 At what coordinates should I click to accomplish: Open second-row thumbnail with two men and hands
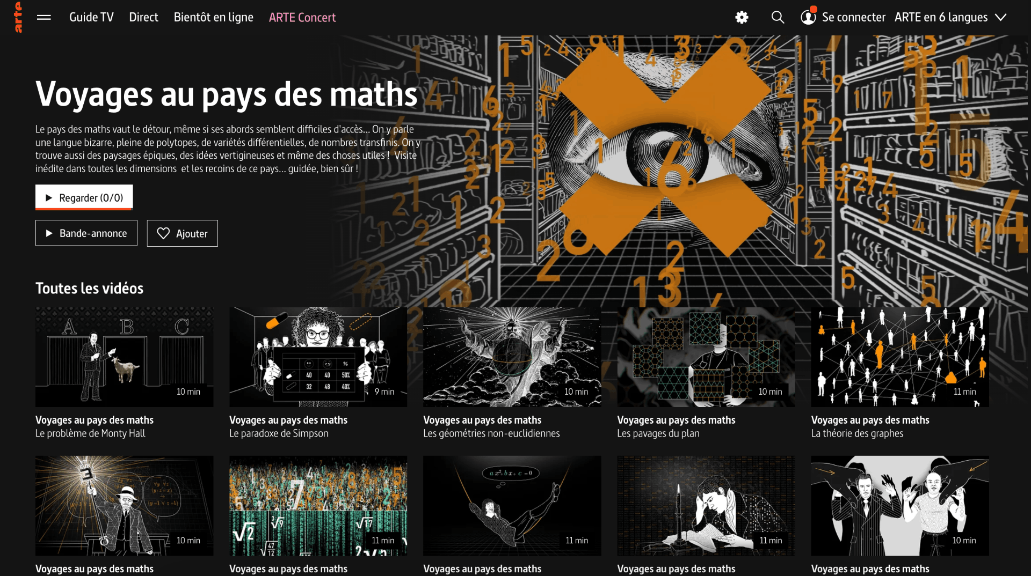900,506
